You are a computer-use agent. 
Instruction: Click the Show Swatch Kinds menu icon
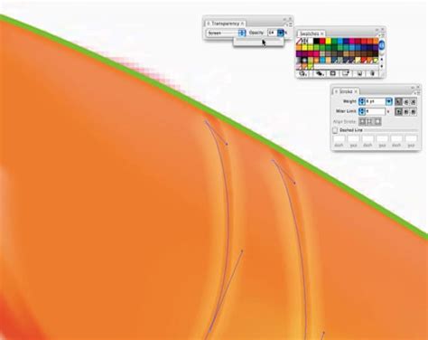pyautogui.click(x=320, y=73)
